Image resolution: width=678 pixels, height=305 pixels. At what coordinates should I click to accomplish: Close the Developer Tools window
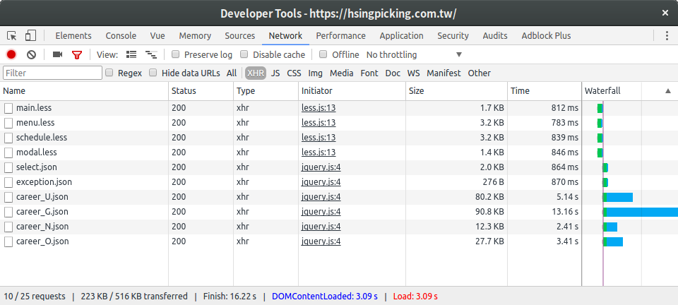(x=665, y=13)
